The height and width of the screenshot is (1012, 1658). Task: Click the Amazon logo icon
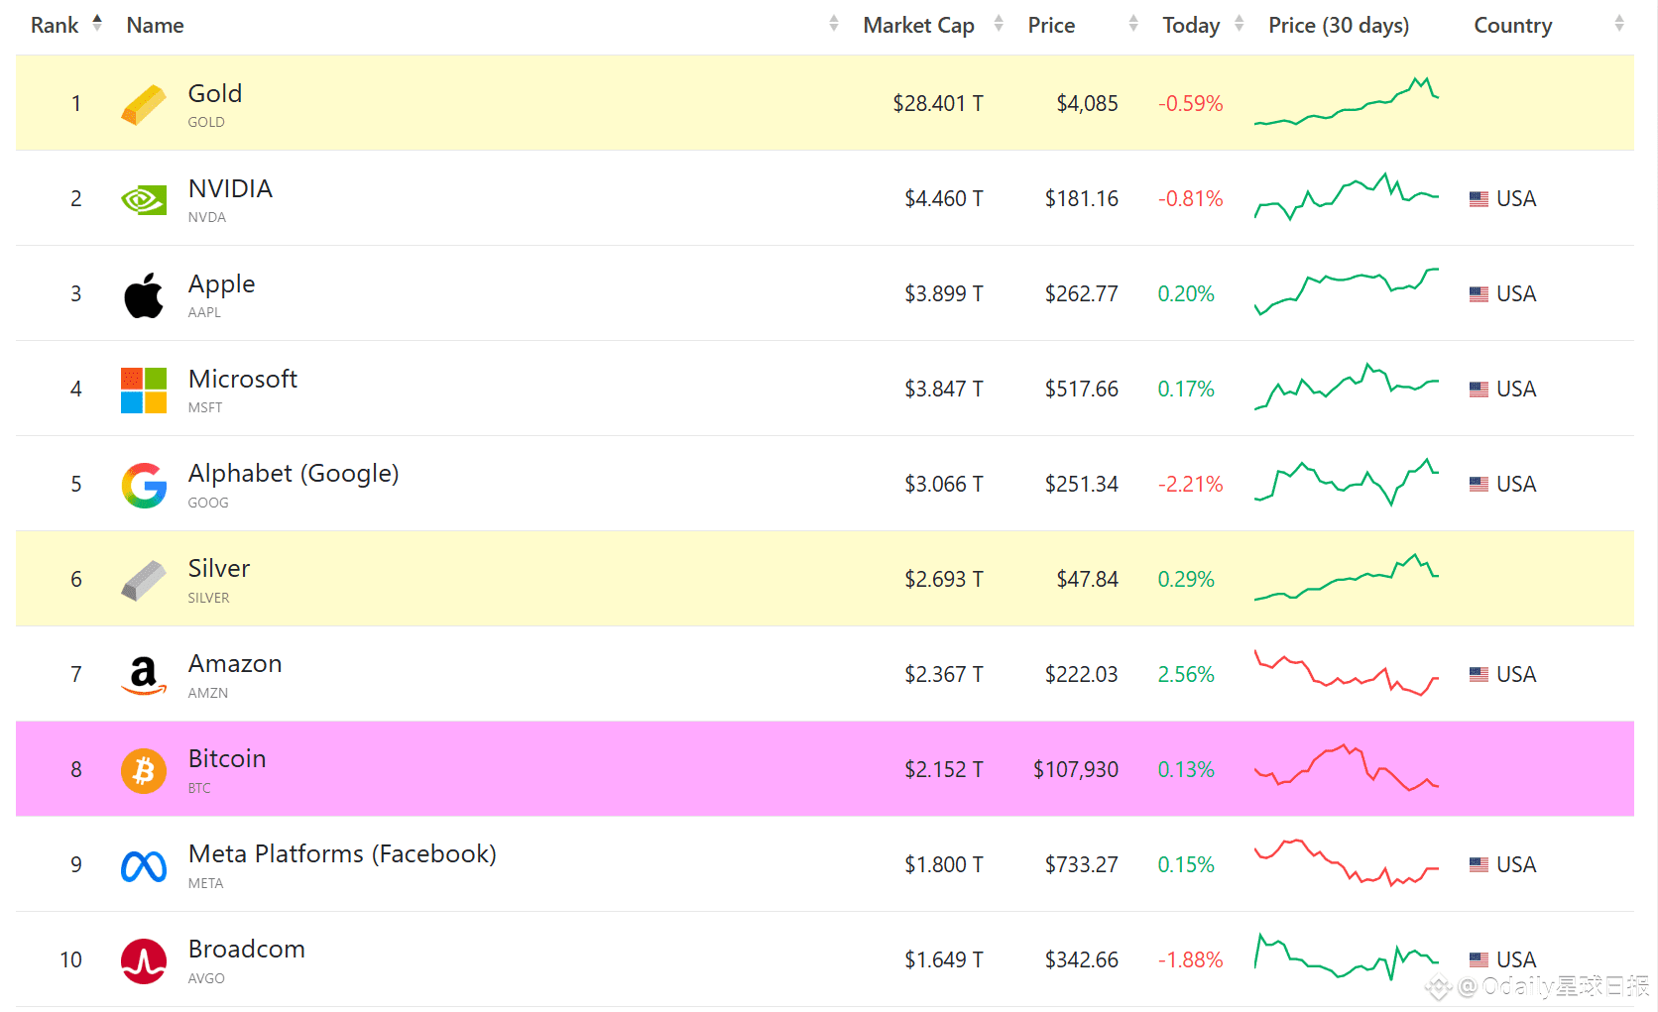[x=144, y=676]
